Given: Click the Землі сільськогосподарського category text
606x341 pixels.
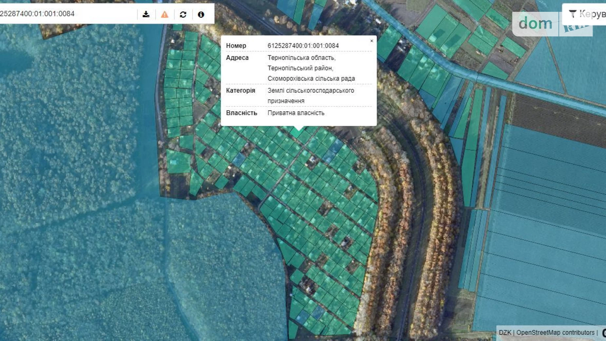Looking at the screenshot, I should click(x=311, y=90).
